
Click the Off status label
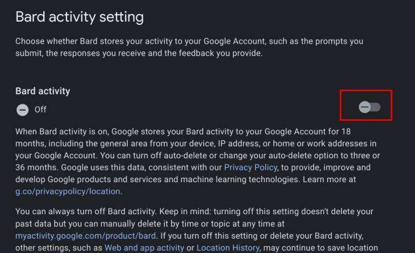40,110
